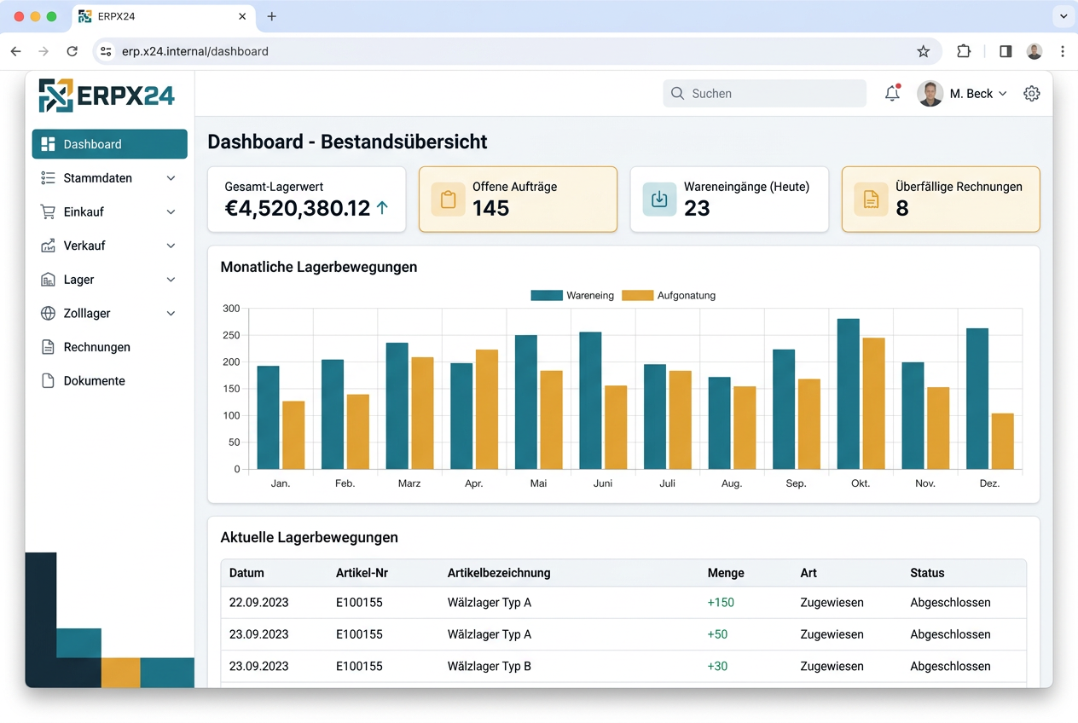1078x723 pixels.
Task: Open settings gear in app header
Action: click(1032, 94)
